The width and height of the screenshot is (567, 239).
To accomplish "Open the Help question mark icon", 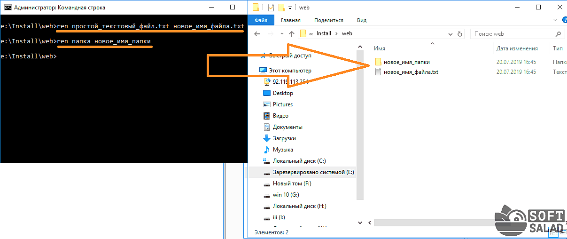I will pos(561,20).
